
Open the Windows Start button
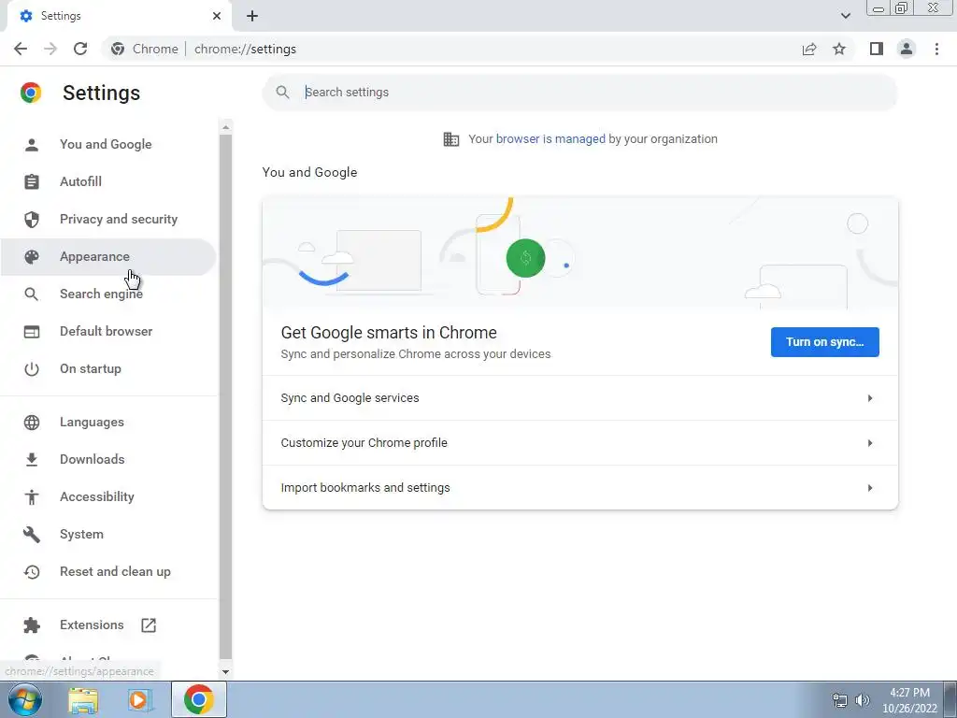coord(24,699)
